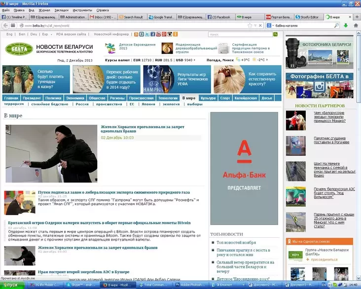Open the Croatia voting main photo
This screenshot has width=361, height=289.
coord(51,153)
